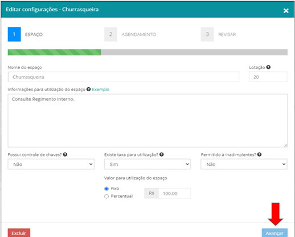Click the red Excluir button
The image size is (295, 237).
click(x=19, y=233)
